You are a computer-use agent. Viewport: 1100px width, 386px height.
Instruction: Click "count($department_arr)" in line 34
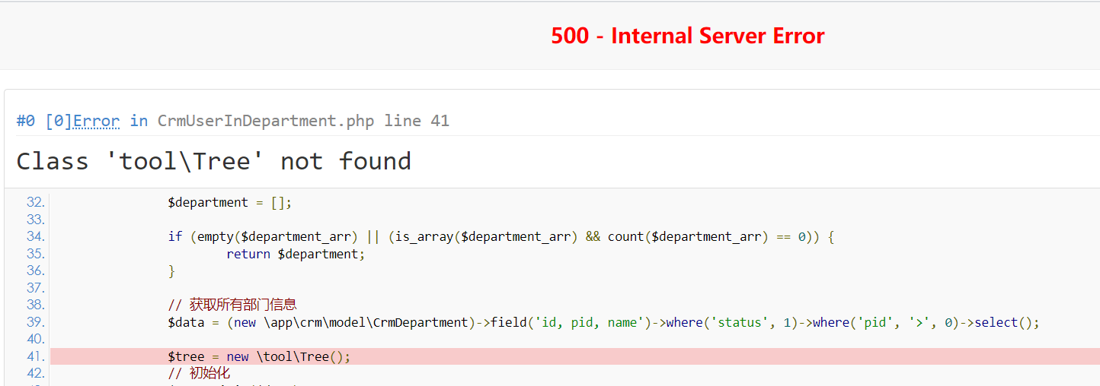[x=684, y=236]
